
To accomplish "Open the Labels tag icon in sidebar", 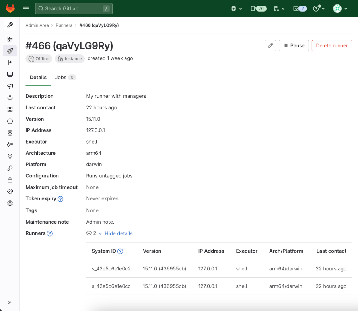I will tap(10, 191).
